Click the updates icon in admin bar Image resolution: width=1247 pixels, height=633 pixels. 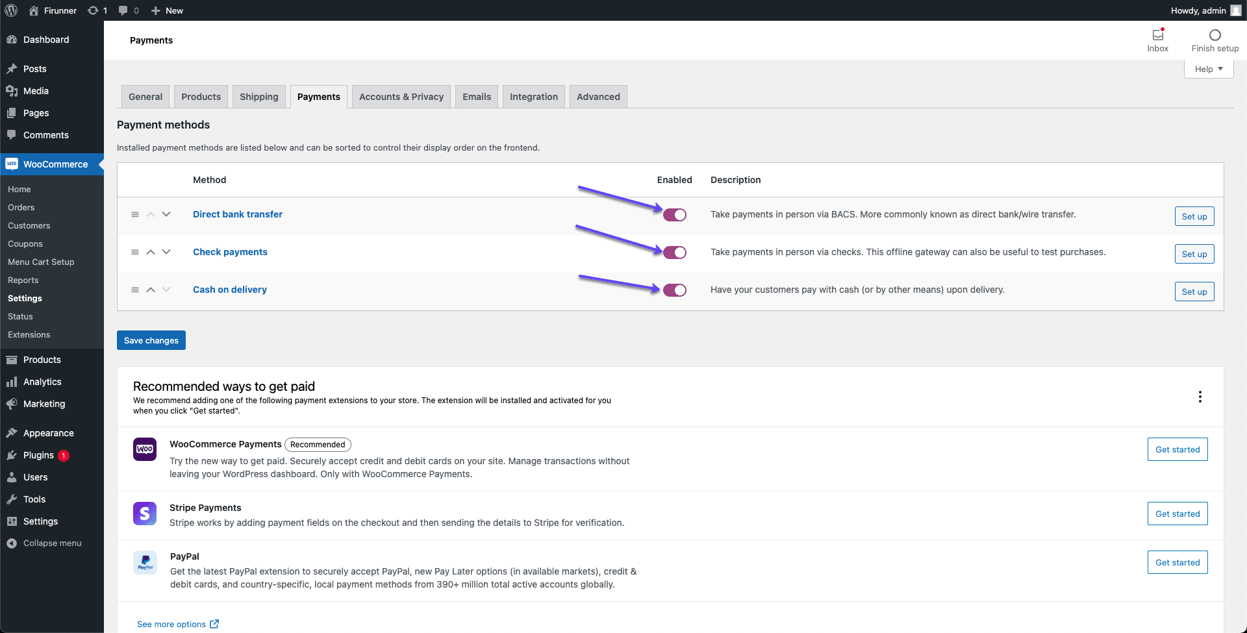[x=93, y=10]
